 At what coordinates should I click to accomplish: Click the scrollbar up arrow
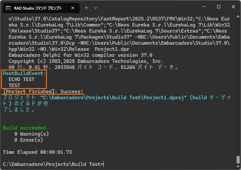[x=238, y=16]
